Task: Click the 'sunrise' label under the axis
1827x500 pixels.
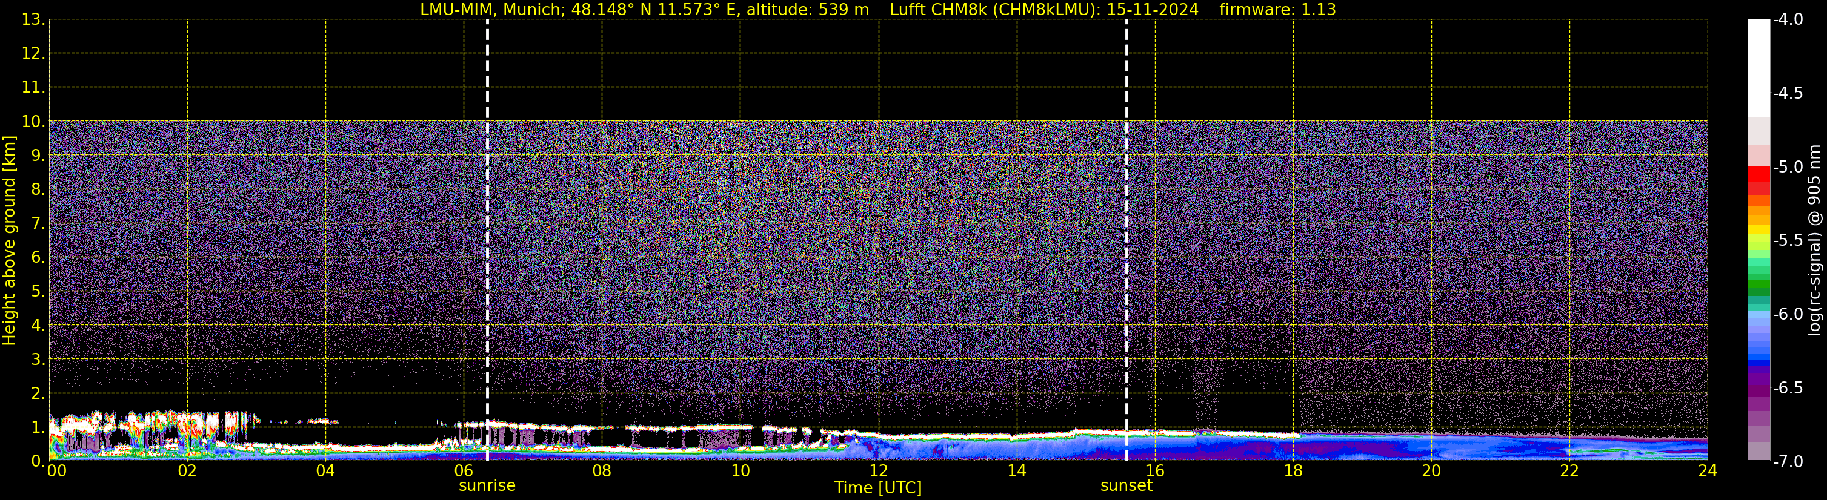Action: [487, 486]
